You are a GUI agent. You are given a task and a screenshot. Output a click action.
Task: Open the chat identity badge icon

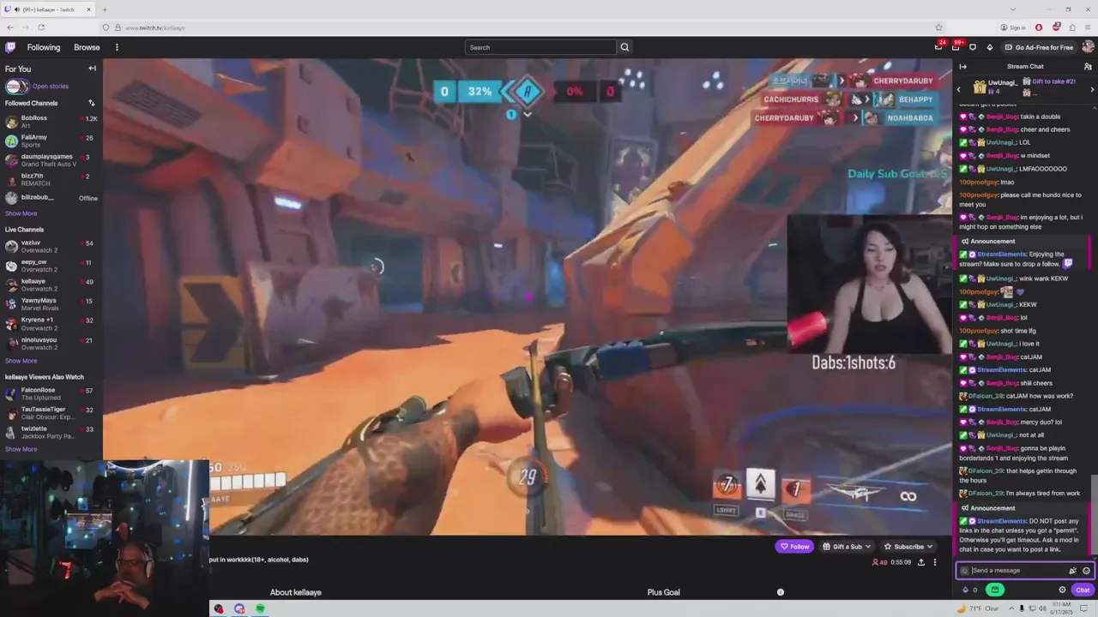(964, 571)
